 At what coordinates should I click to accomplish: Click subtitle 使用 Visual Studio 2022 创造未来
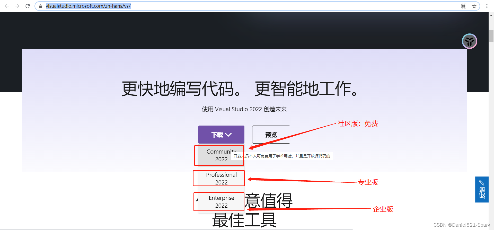tap(244, 109)
